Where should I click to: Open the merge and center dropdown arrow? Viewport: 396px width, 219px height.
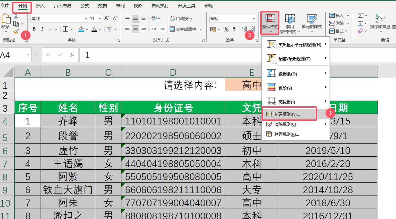(201, 29)
